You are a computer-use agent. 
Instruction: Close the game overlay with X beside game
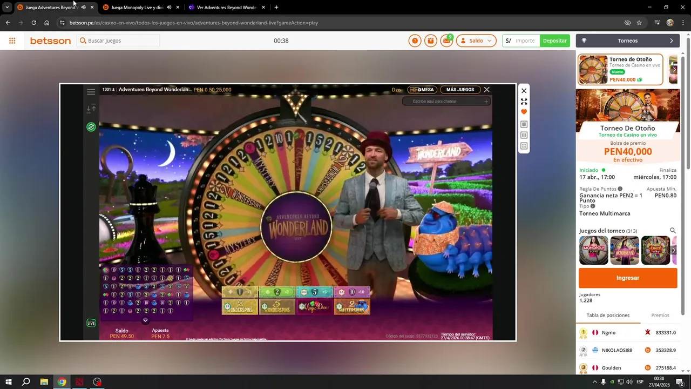click(524, 91)
